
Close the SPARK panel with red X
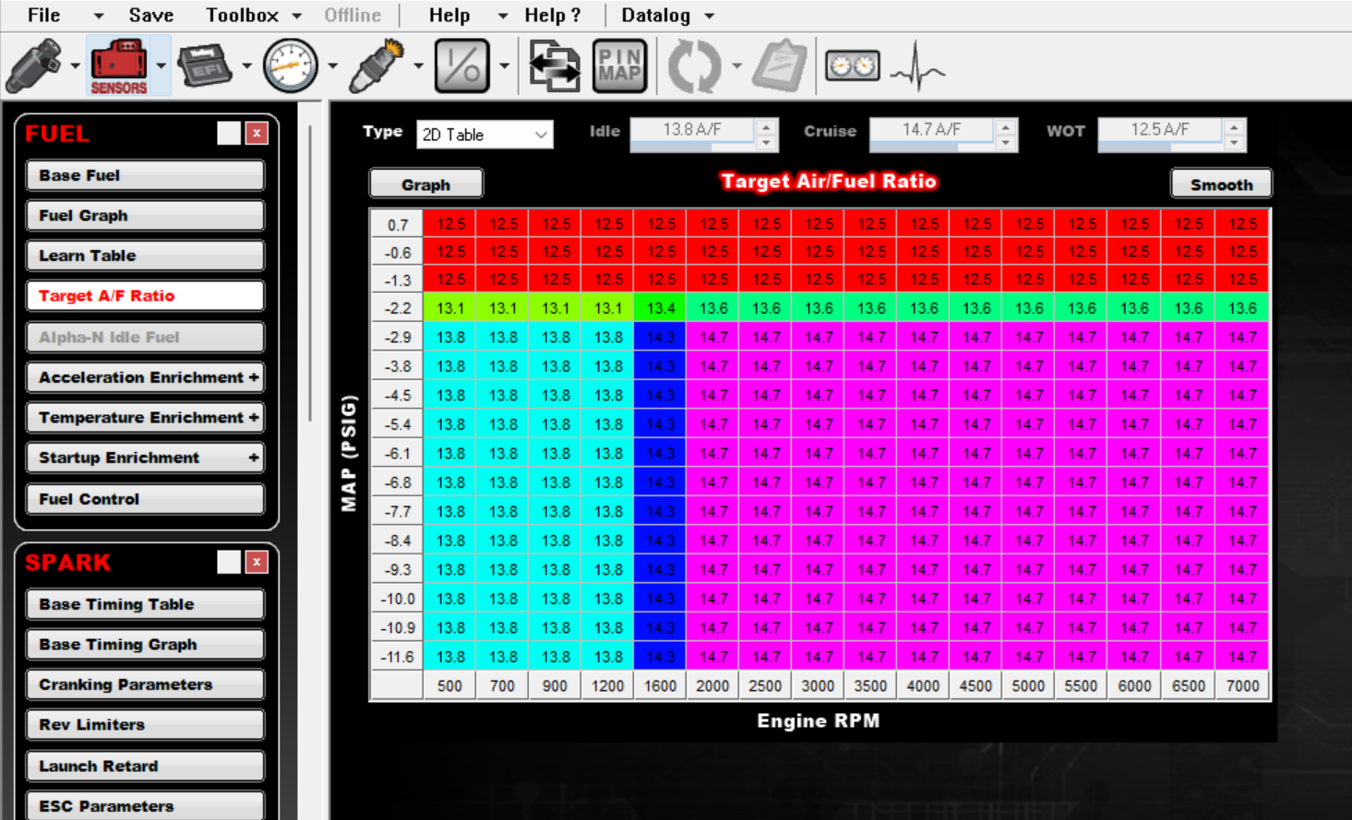point(257,562)
